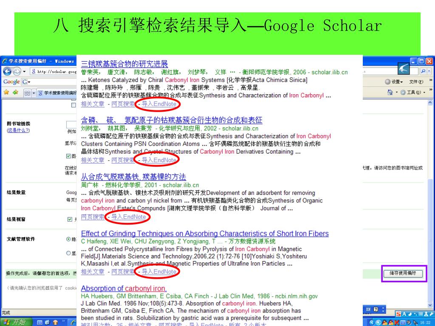Click the IE logo in title bar

pyautogui.click(x=4, y=61)
